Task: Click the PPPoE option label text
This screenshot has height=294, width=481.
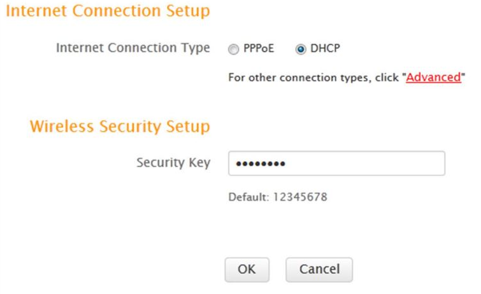Action: pos(259,49)
